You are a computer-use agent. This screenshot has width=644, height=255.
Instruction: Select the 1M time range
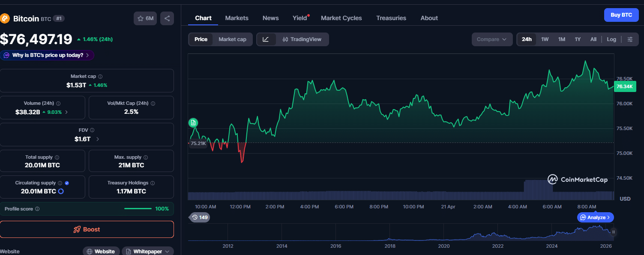pyautogui.click(x=561, y=39)
